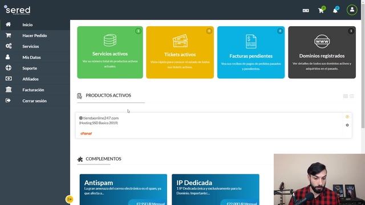
Task: Click the puzzle icon beside Complementos
Action: tap(80, 159)
